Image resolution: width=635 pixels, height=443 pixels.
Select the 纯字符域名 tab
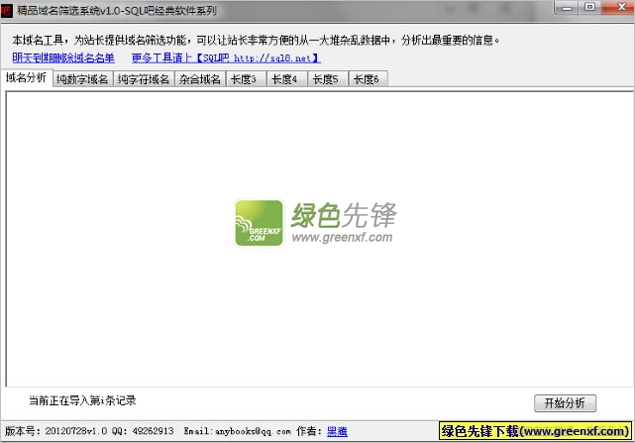point(144,79)
